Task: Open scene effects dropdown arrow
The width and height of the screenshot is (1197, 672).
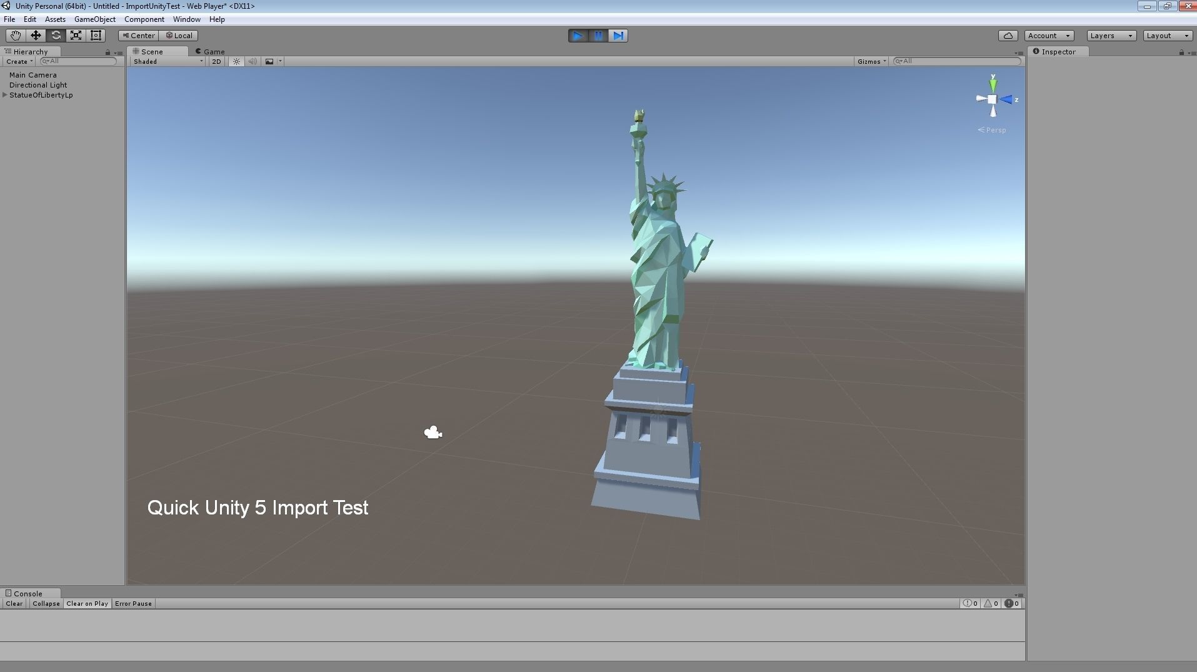Action: click(280, 61)
